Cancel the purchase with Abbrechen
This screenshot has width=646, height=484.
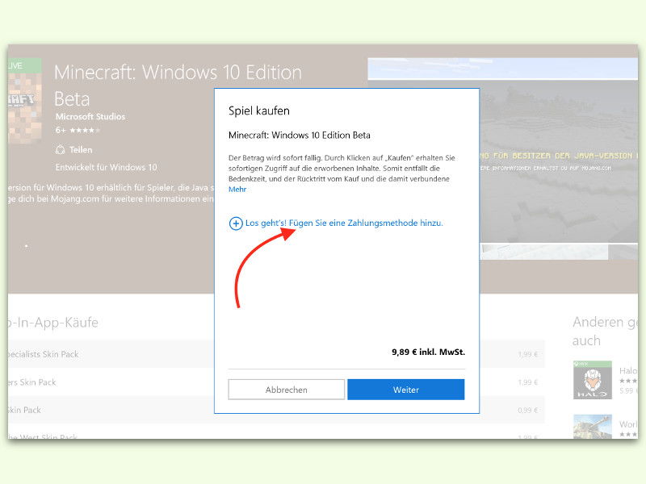(287, 390)
